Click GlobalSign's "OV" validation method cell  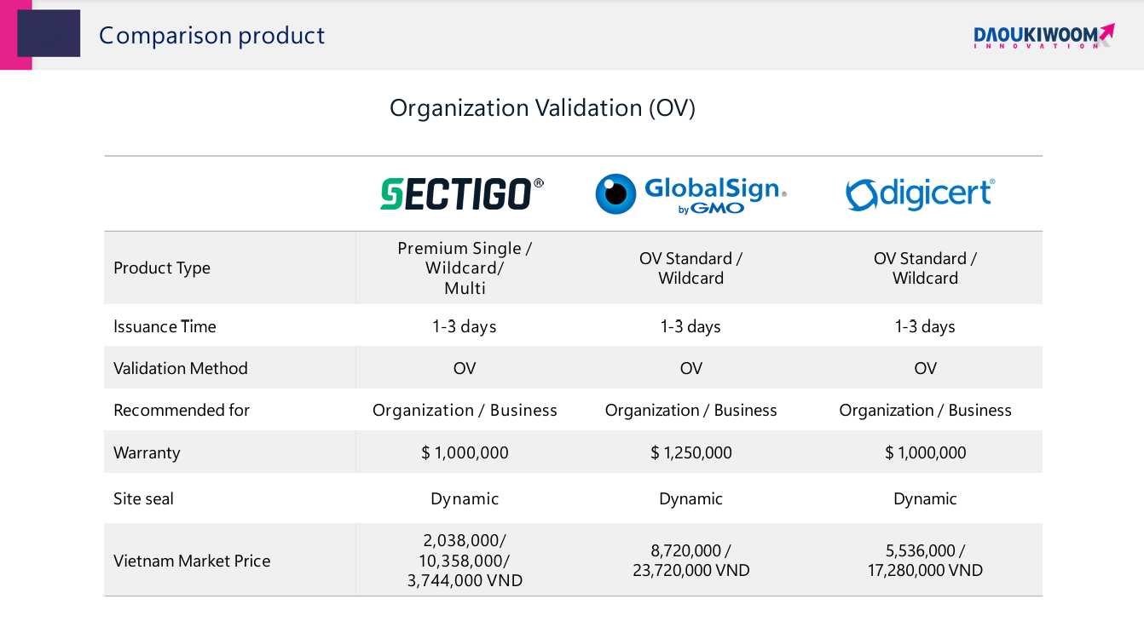(690, 368)
